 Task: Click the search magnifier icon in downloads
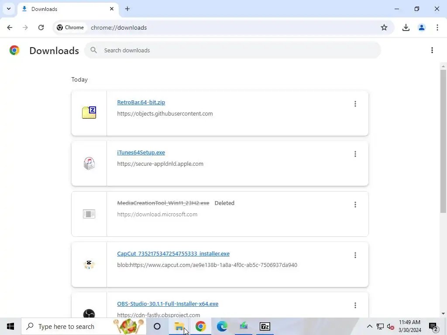click(x=93, y=50)
